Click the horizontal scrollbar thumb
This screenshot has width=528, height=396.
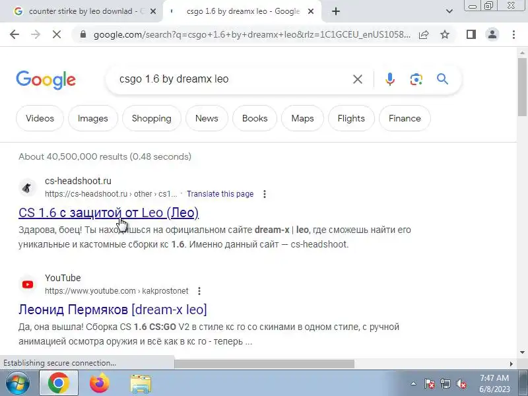click(x=265, y=364)
